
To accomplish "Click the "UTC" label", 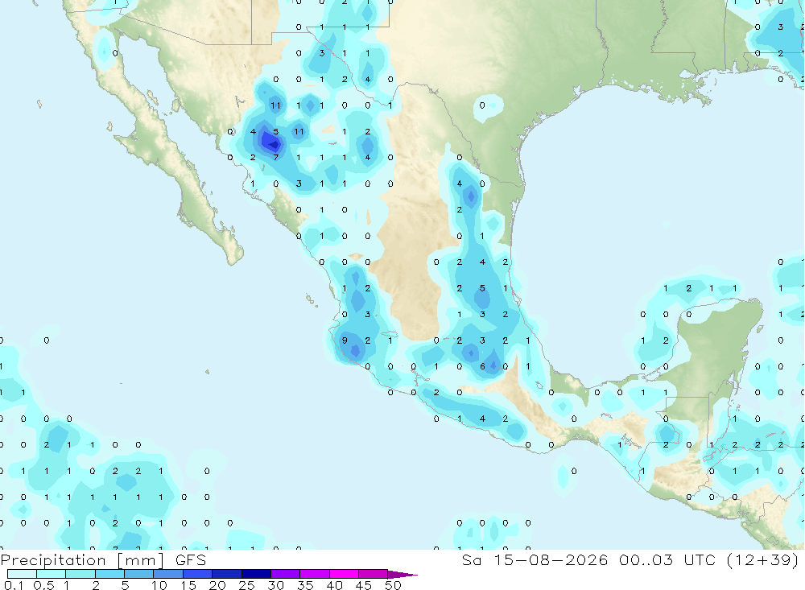I will click(700, 559).
